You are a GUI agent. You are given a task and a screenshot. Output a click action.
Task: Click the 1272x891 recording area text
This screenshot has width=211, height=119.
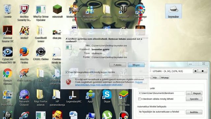168,71
